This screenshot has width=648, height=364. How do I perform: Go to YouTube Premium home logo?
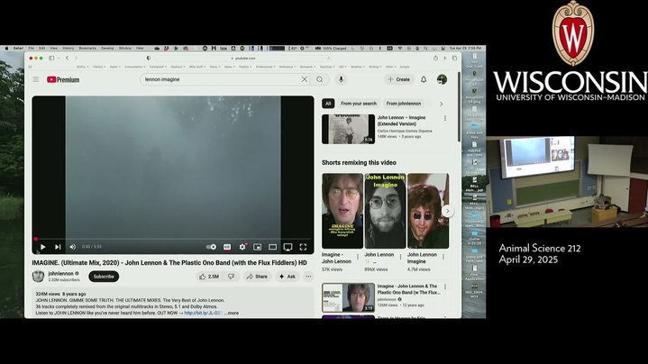(63, 80)
